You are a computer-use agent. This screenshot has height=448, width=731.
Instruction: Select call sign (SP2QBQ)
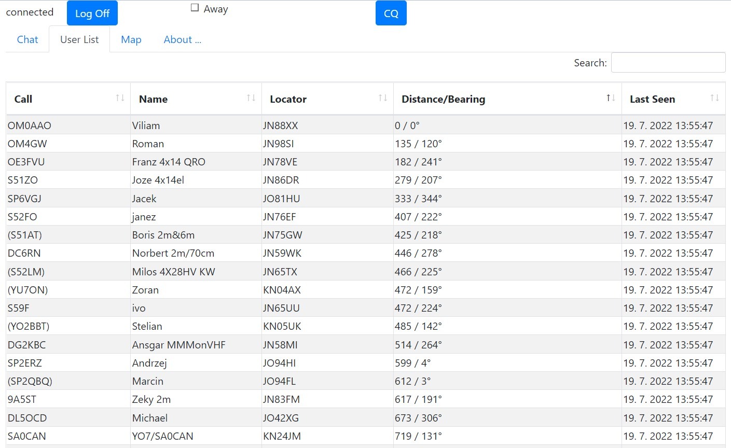(x=30, y=381)
